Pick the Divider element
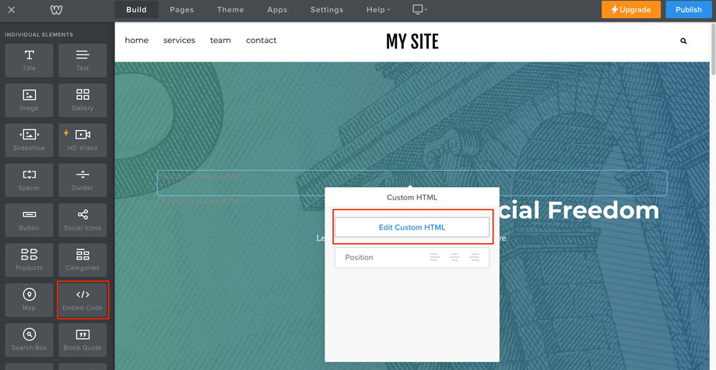Image resolution: width=716 pixels, height=370 pixels. (x=82, y=180)
